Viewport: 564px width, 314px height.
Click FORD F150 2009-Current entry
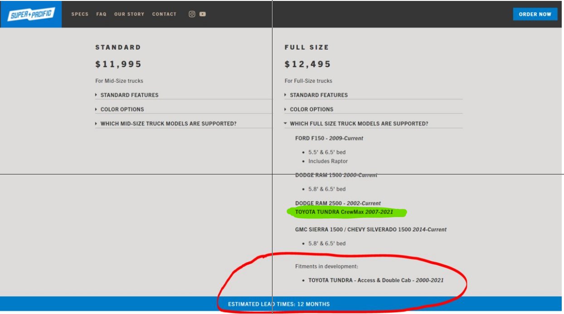pos(329,138)
